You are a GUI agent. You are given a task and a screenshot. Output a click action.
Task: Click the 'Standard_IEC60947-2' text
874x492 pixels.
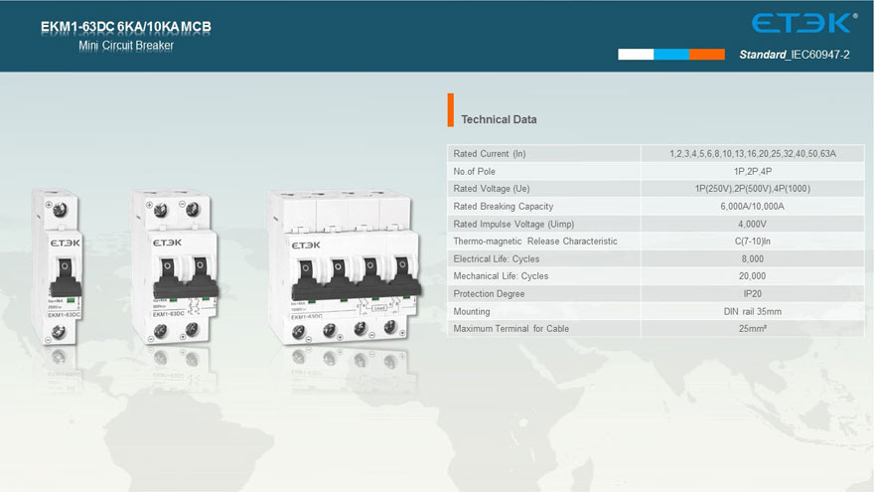tap(795, 55)
